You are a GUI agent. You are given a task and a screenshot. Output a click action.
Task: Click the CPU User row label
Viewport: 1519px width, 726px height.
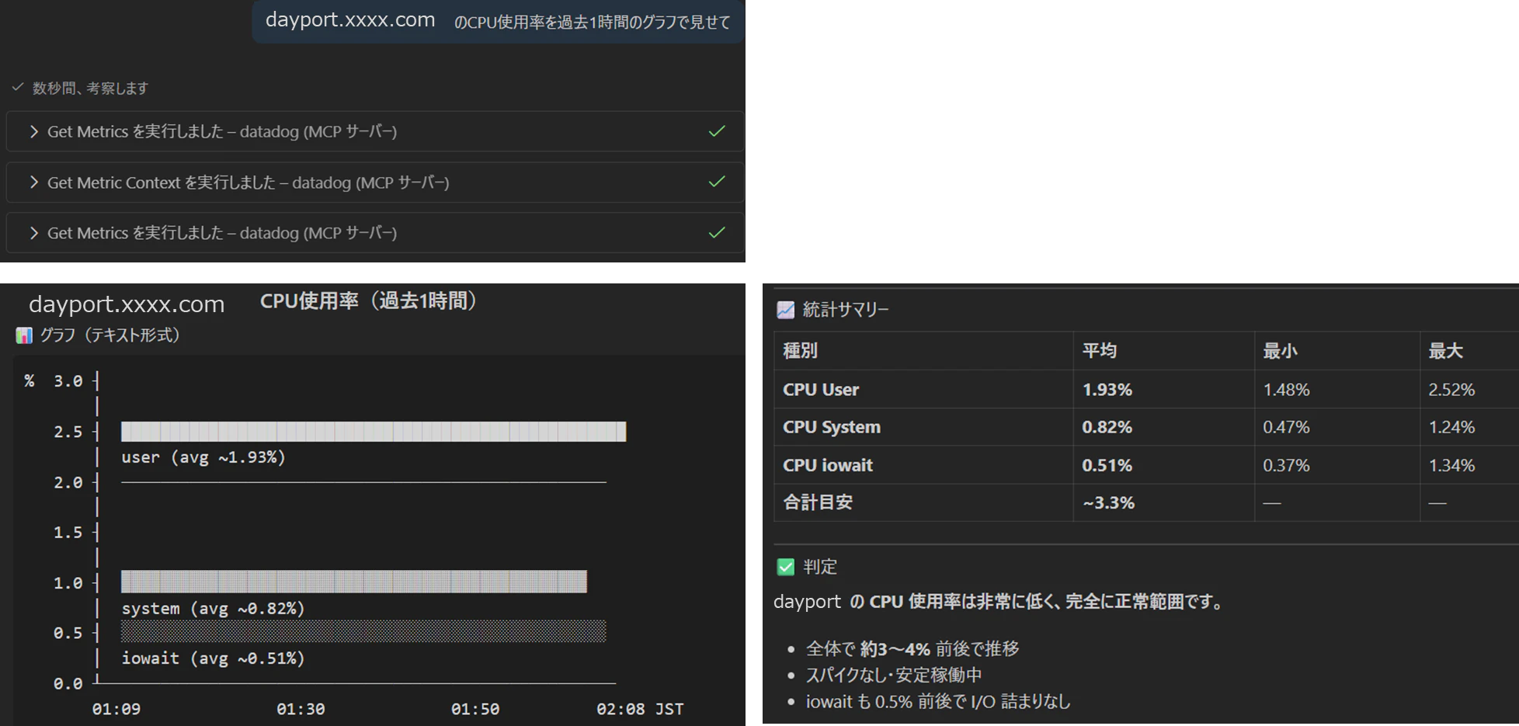tap(821, 390)
